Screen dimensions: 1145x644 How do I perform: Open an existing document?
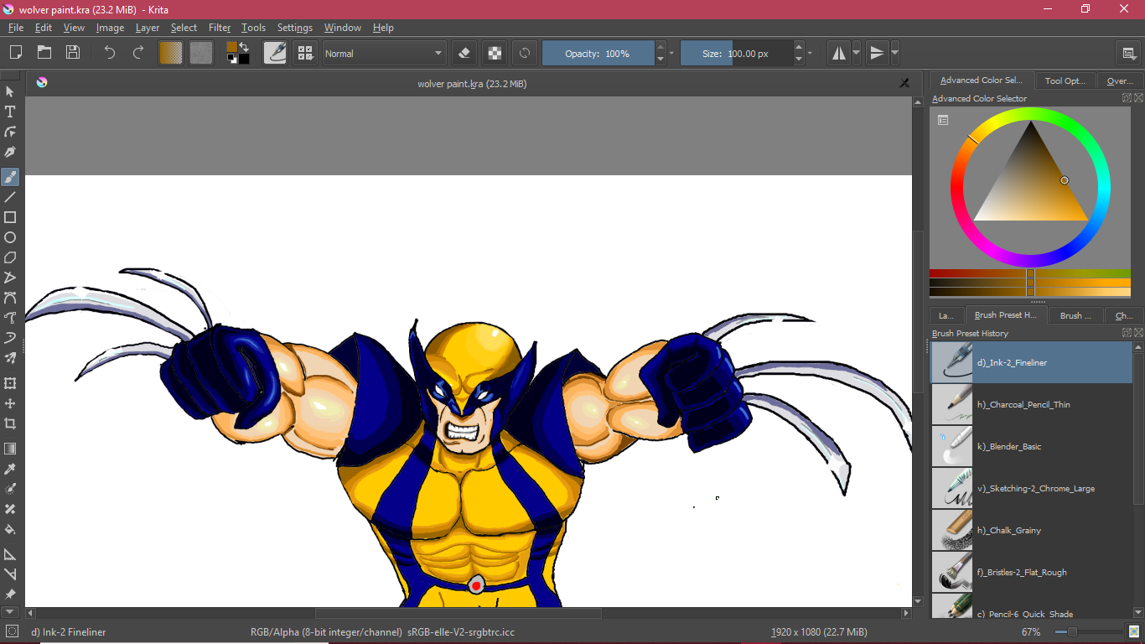coord(44,53)
